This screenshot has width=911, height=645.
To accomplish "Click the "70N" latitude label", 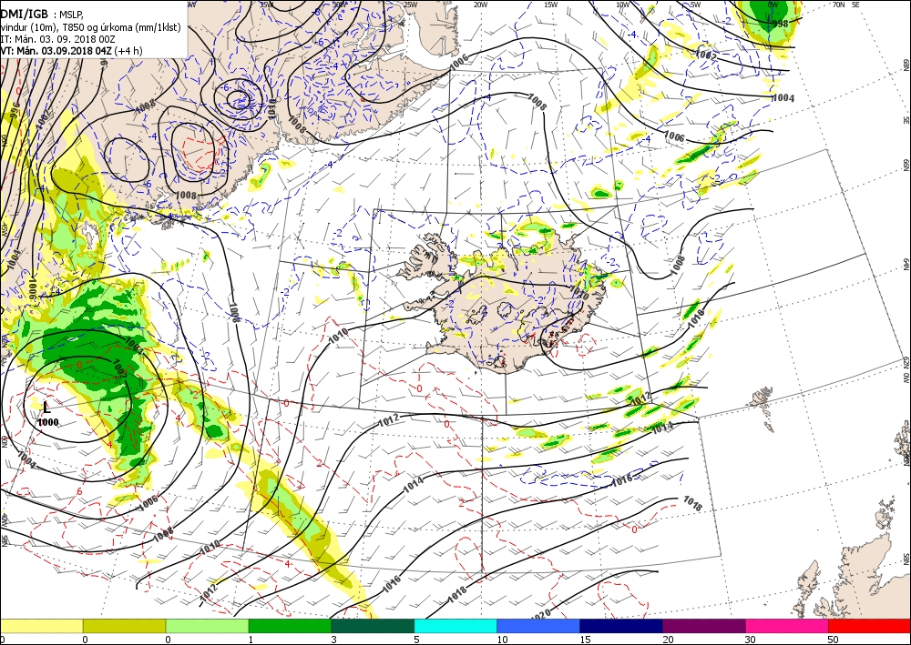I will tap(838, 5).
